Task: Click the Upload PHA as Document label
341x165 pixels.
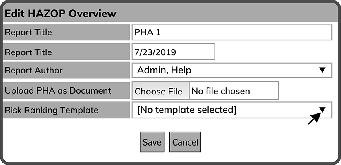Action: point(67,90)
